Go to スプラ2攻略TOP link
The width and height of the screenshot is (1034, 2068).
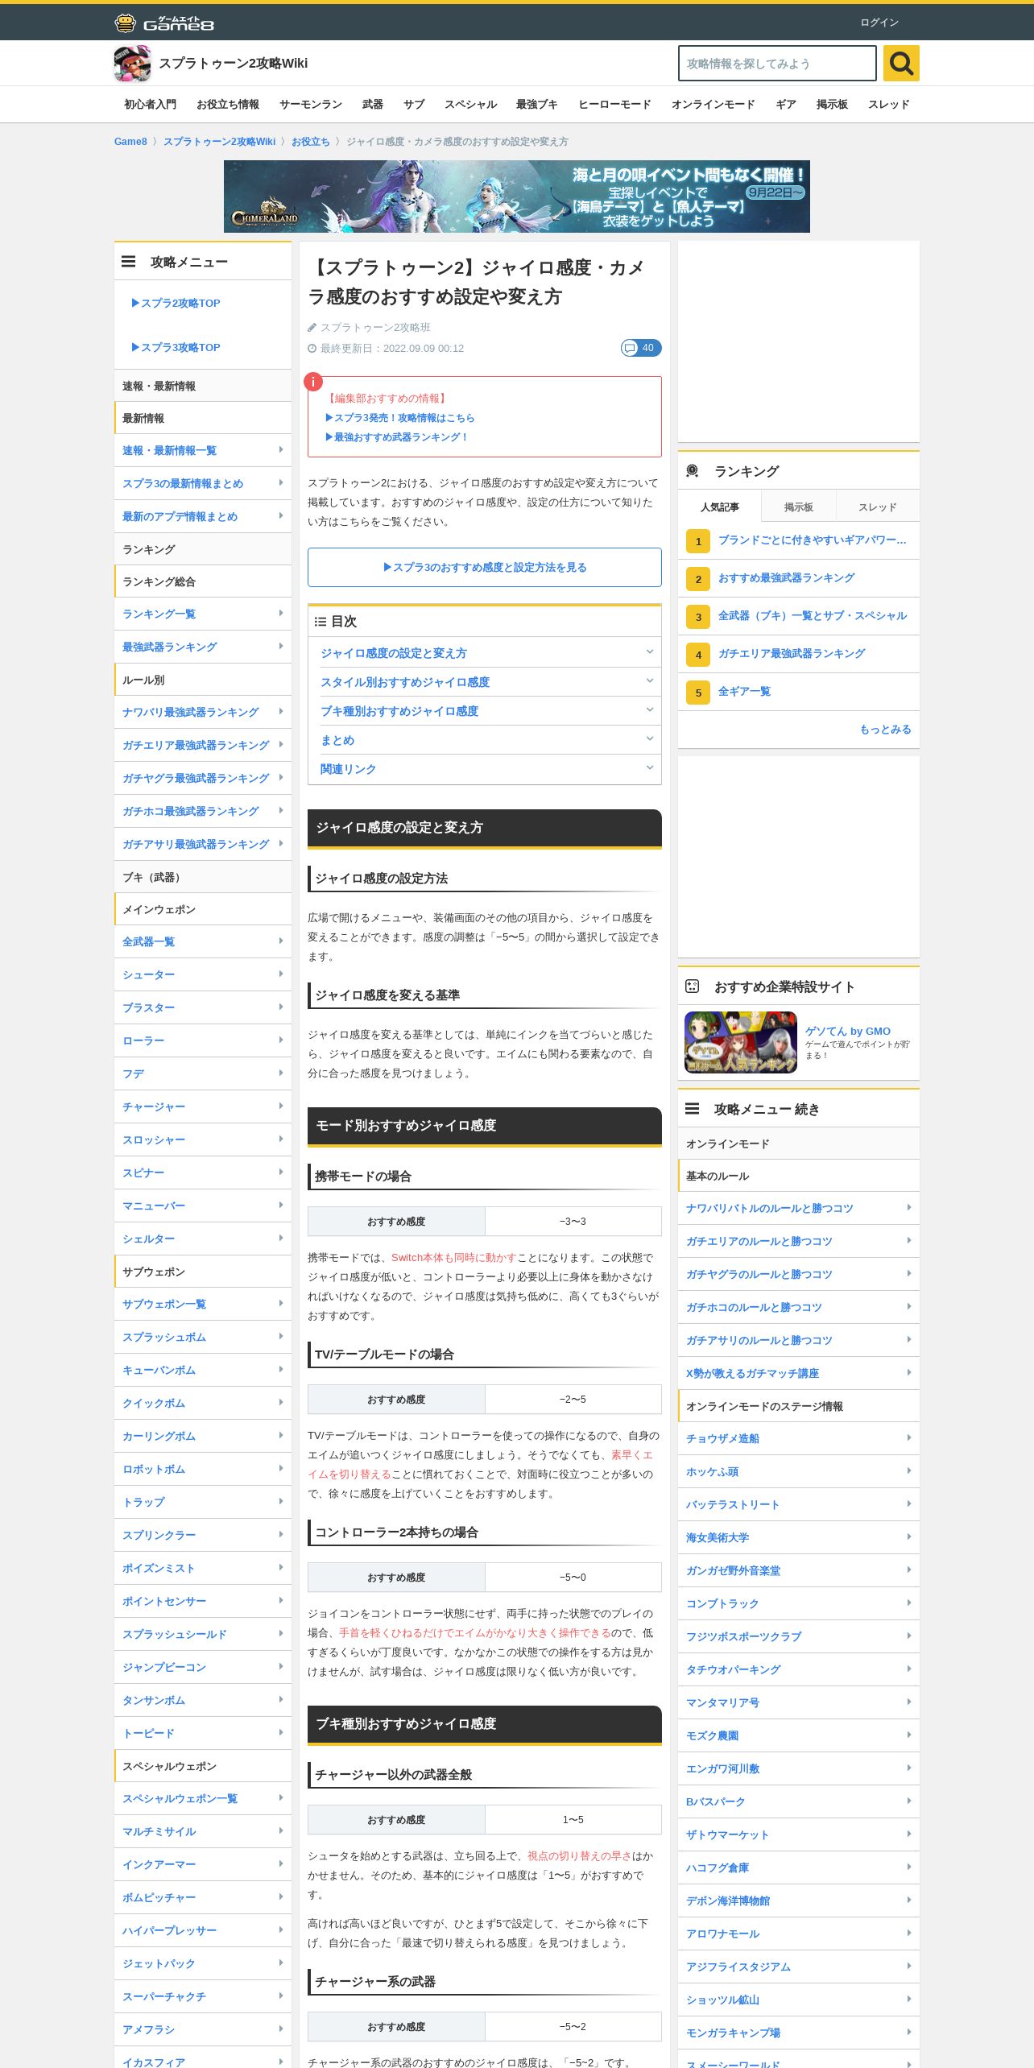(176, 304)
